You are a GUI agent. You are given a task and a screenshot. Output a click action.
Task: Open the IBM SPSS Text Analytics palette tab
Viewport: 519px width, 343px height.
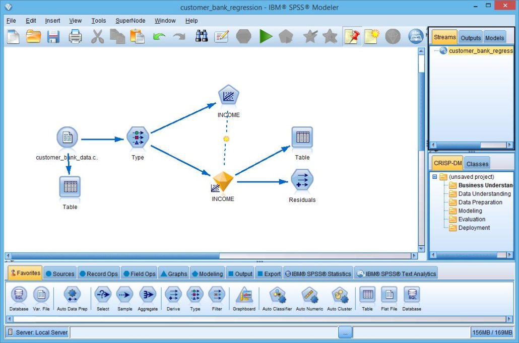click(x=396, y=273)
